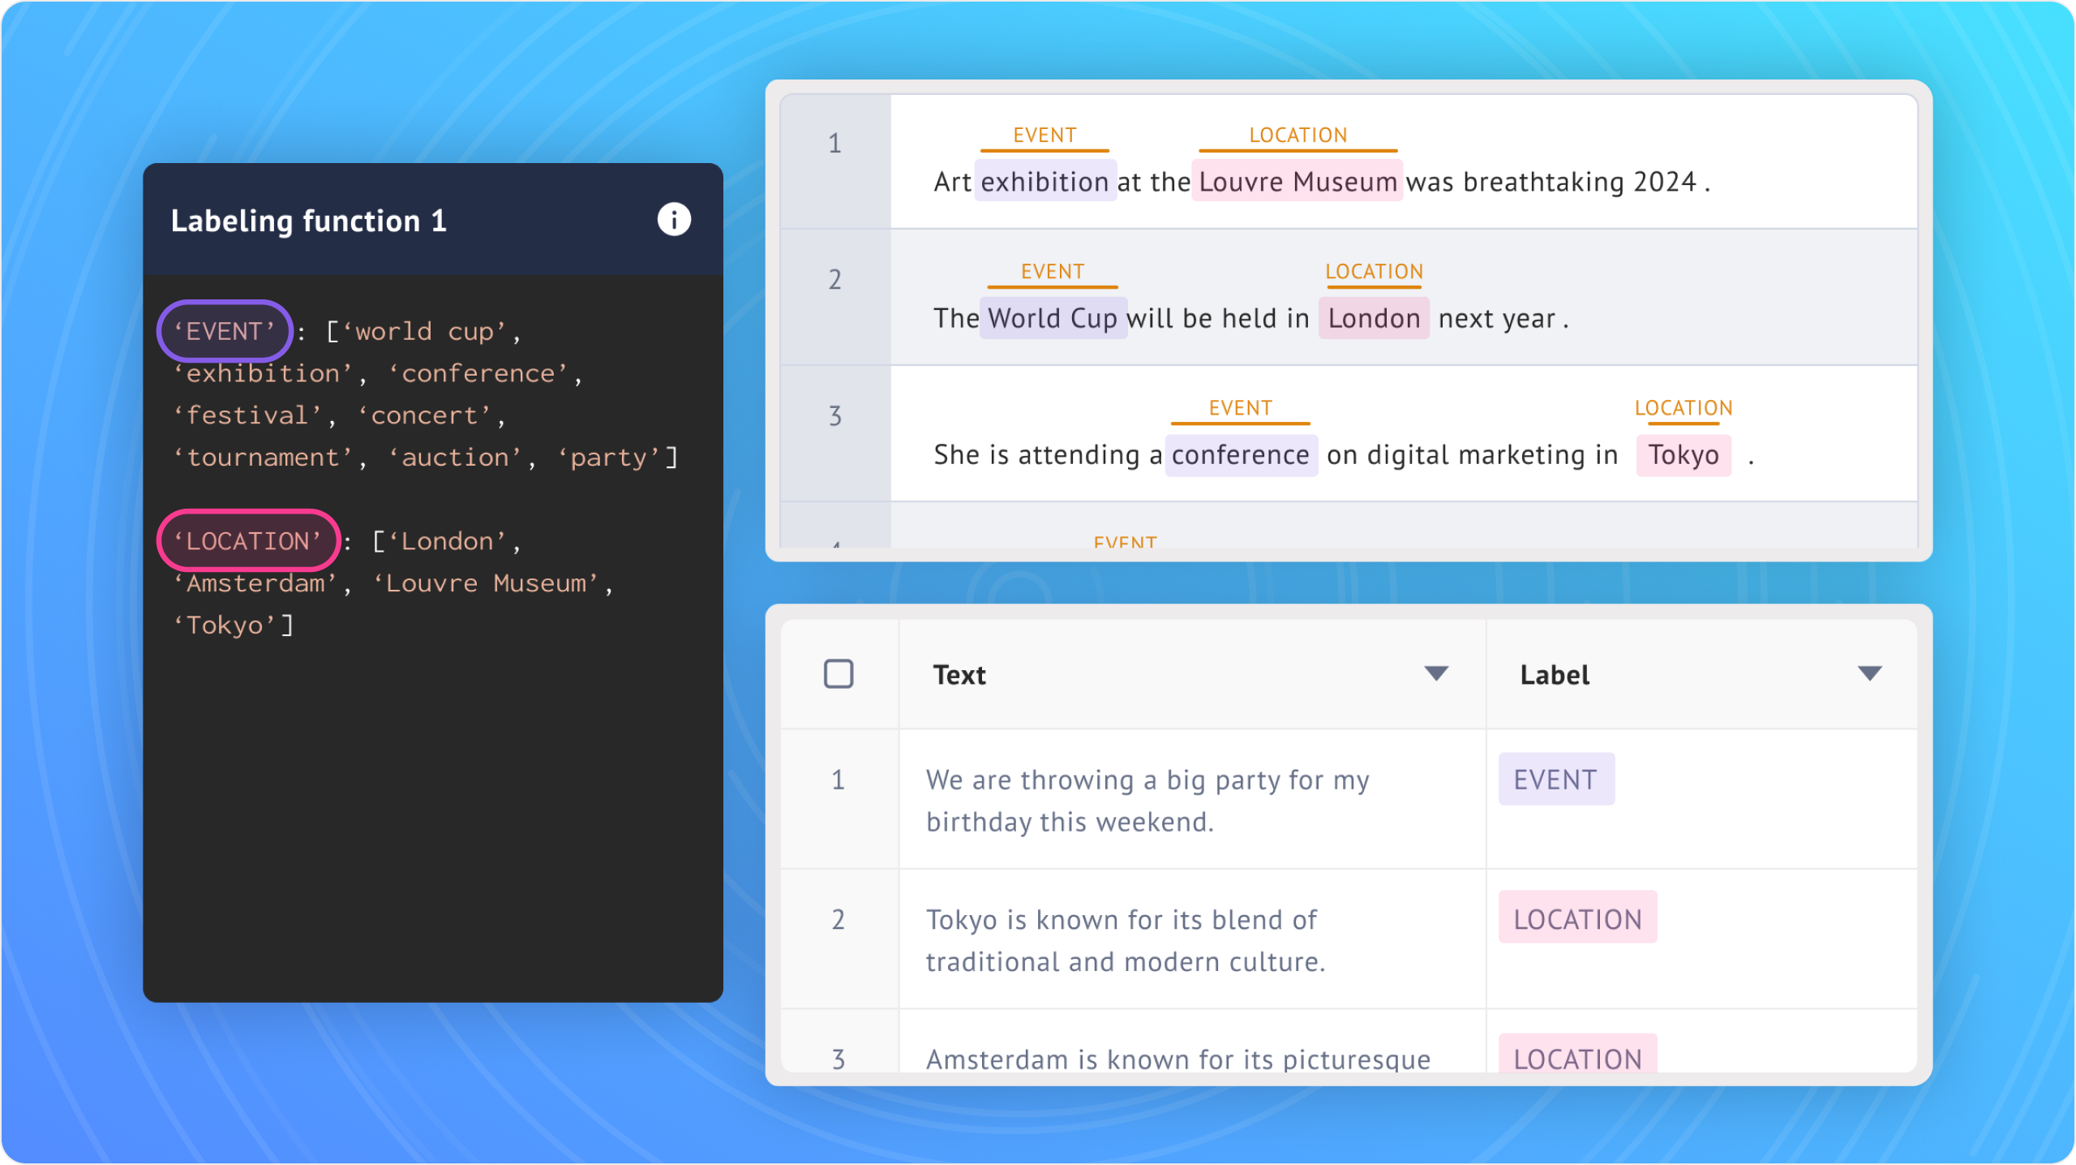Select highlighted Louvre Museum span
The image size is (2076, 1165).
coord(1297,182)
